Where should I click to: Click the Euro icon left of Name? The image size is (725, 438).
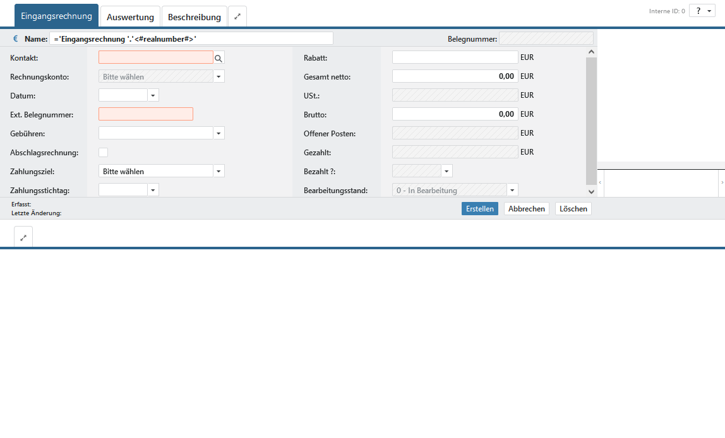point(16,39)
